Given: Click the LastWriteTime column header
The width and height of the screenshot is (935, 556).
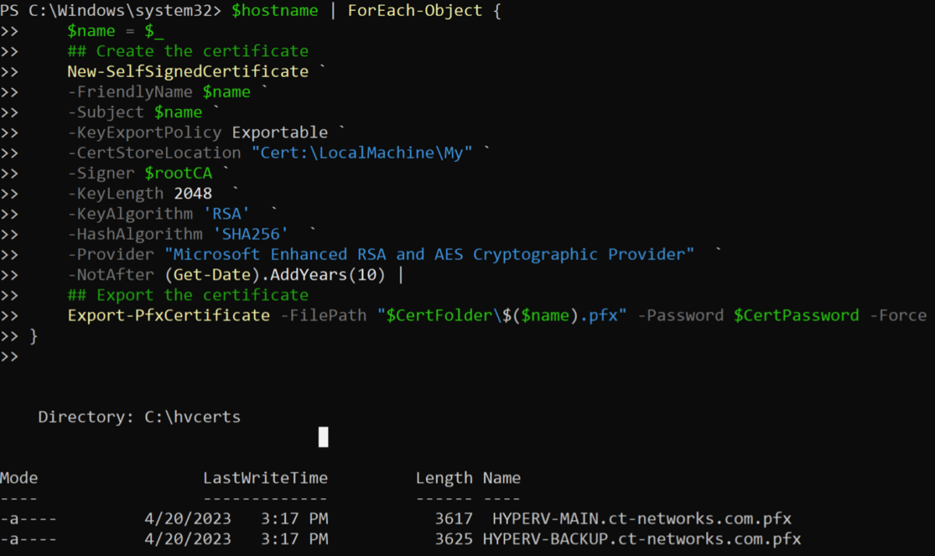Looking at the screenshot, I should (x=266, y=477).
